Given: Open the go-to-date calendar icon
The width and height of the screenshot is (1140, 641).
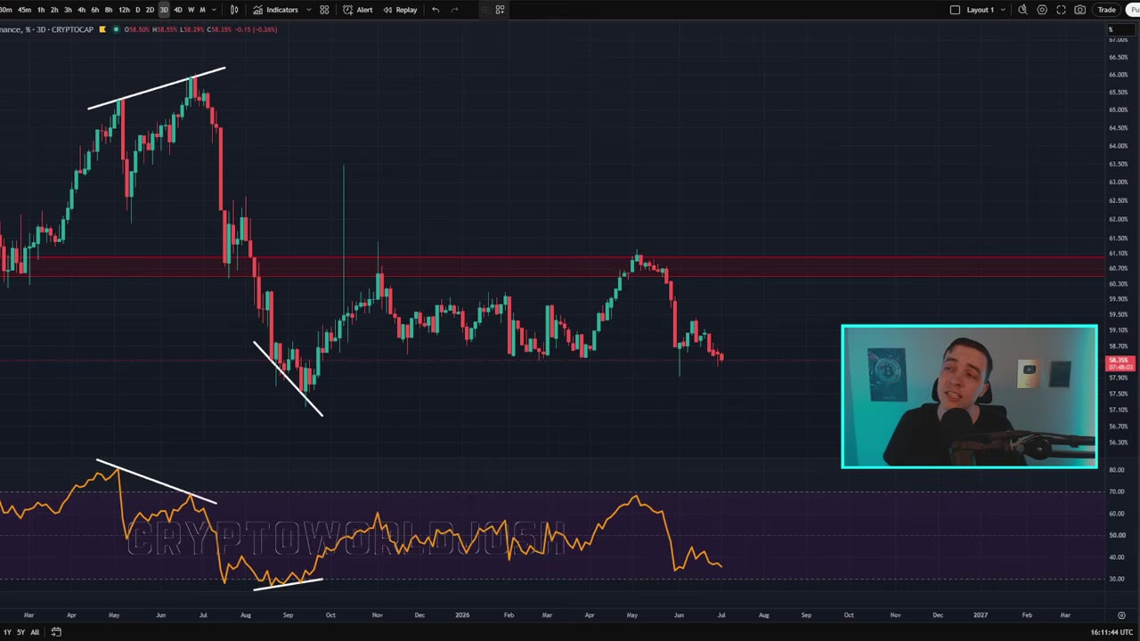Looking at the screenshot, I should 56,632.
